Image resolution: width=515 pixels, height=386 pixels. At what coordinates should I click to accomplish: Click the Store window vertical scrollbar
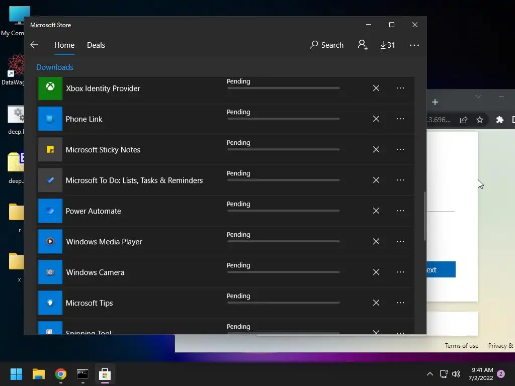(424, 216)
